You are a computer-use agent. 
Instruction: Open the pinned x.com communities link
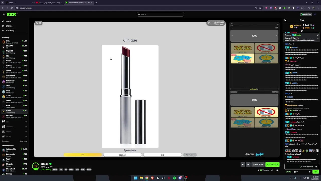click(x=300, y=40)
